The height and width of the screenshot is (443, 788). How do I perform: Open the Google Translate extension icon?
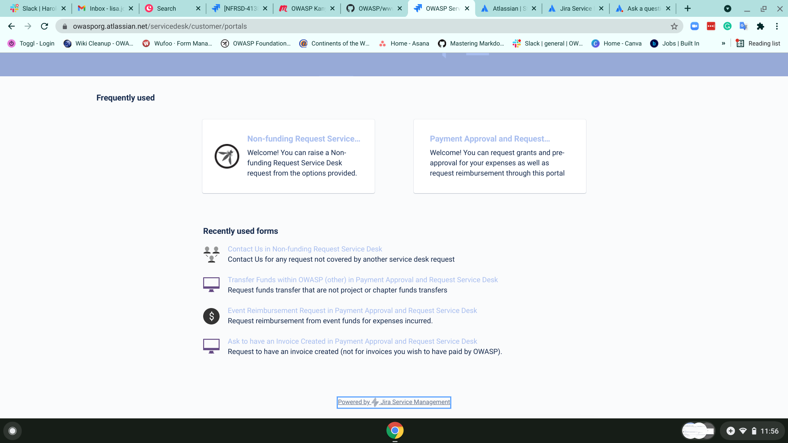tap(744, 26)
